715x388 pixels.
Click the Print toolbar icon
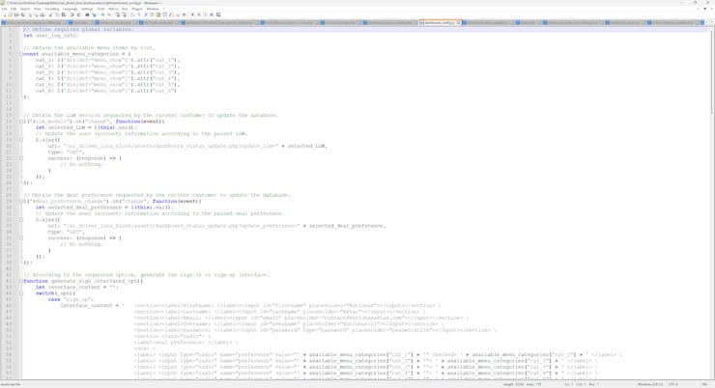42,14
